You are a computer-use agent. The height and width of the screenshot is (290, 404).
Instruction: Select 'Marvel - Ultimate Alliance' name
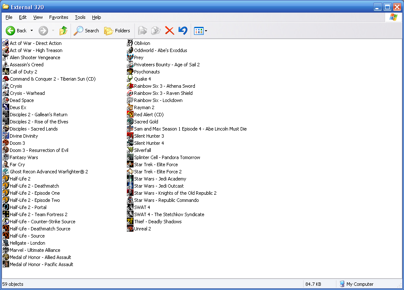[35, 250]
